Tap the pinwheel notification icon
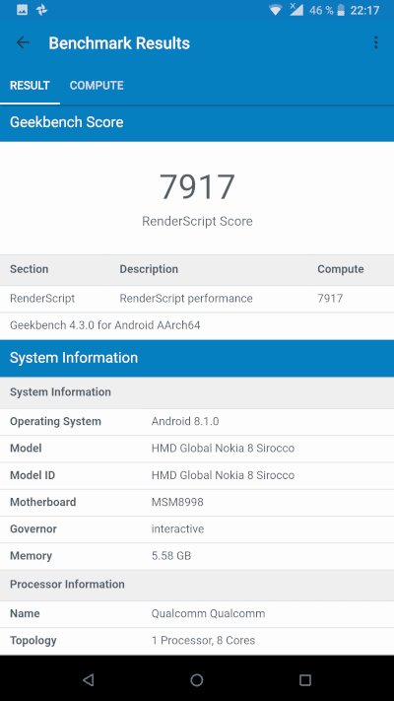The width and height of the screenshot is (394, 701). pos(41,10)
